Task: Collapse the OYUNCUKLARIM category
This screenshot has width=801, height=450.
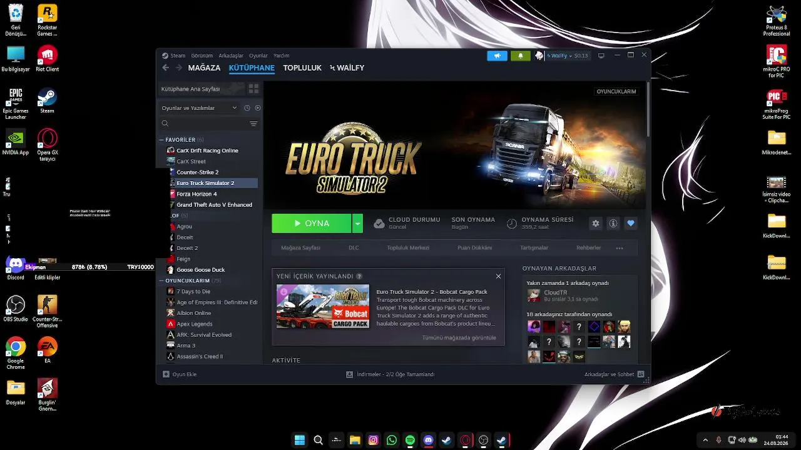Action: click(x=161, y=281)
